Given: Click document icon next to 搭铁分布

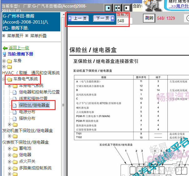Looking at the screenshot, I should pos(15,119).
